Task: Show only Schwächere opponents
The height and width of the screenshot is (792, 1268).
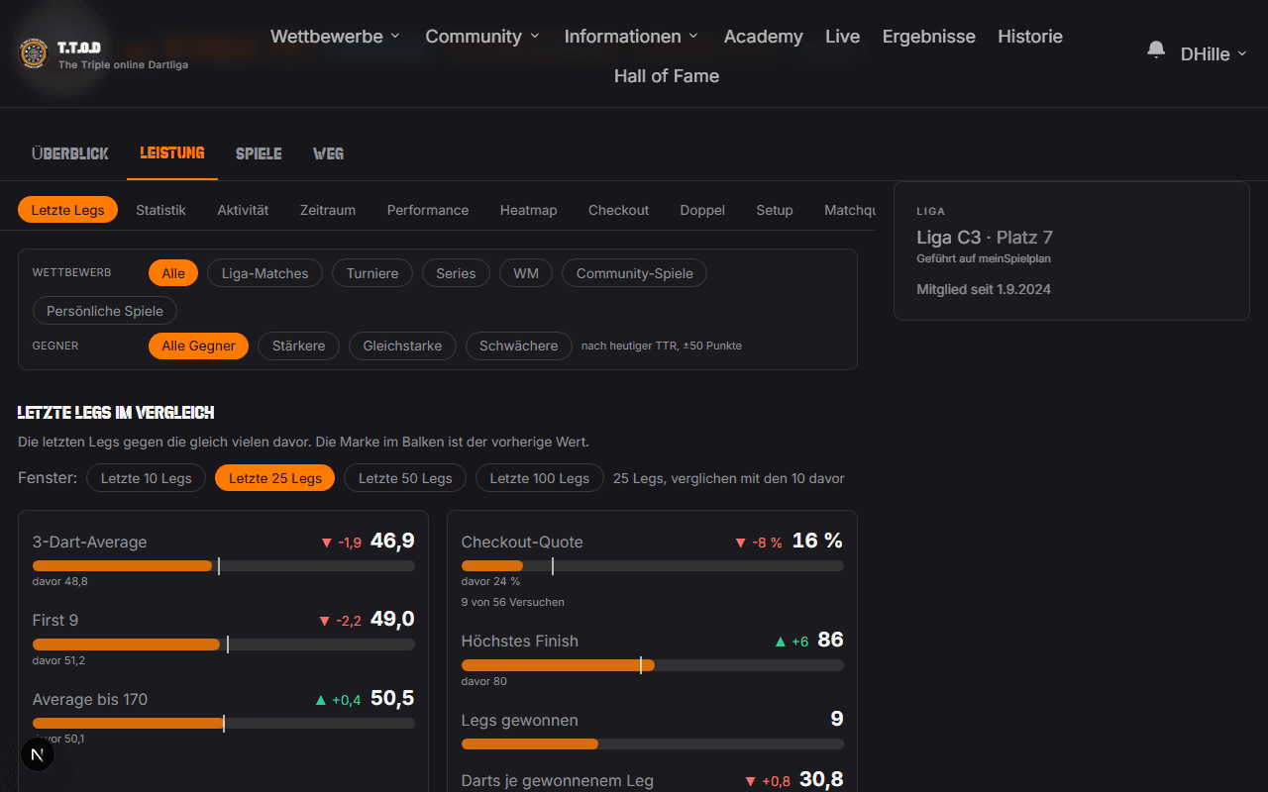Action: (518, 346)
